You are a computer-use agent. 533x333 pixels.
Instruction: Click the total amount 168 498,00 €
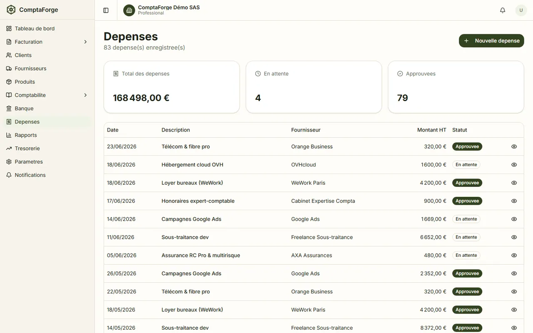(141, 98)
